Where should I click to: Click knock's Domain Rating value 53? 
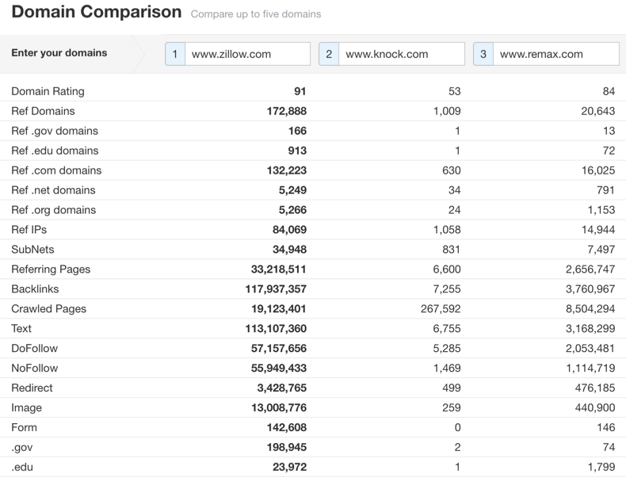[x=454, y=91]
